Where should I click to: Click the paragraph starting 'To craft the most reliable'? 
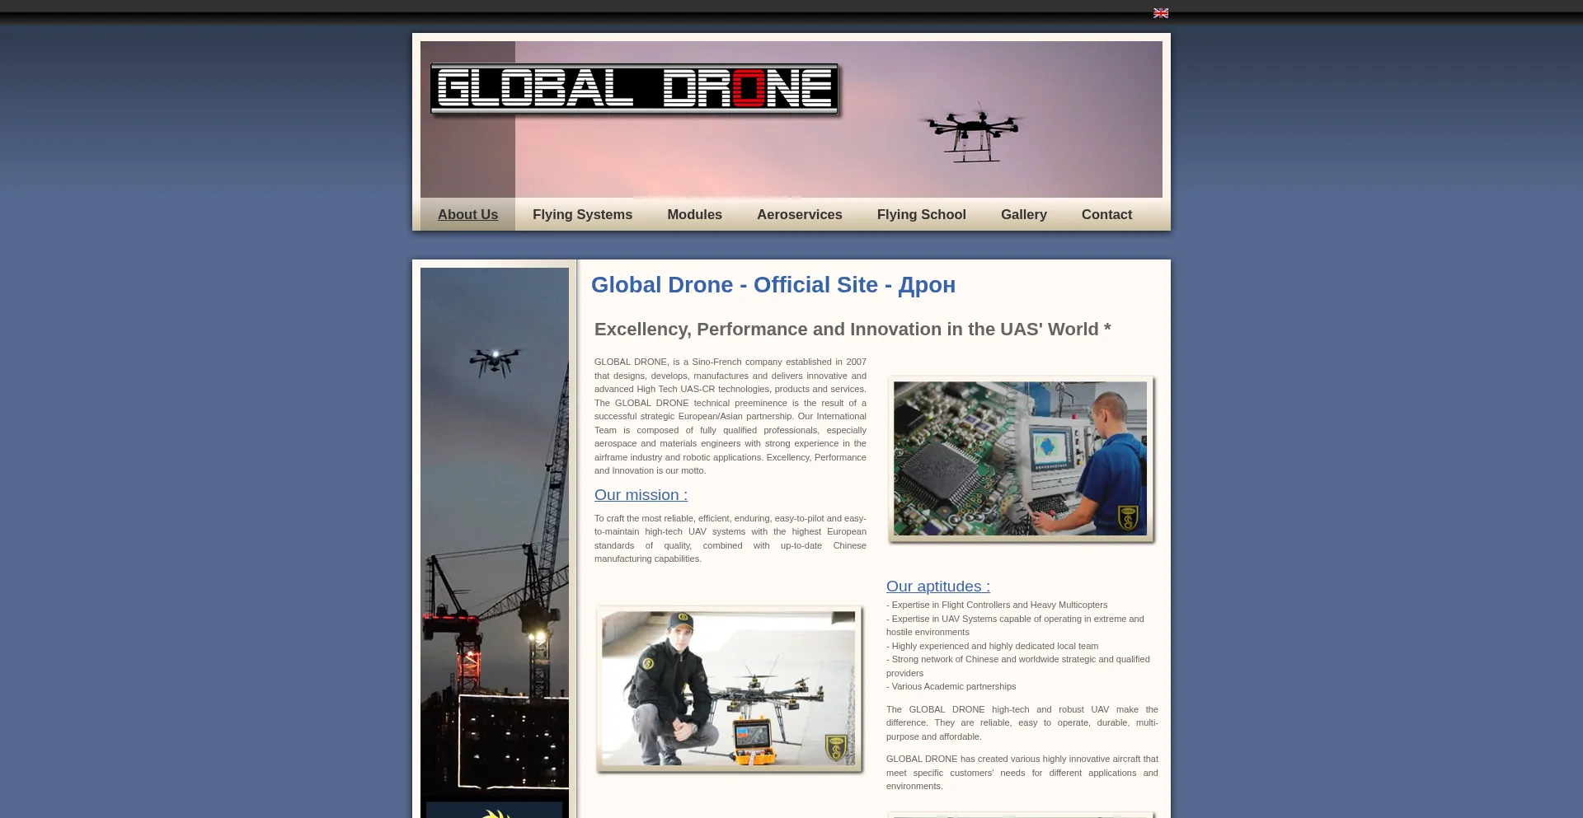730,539
